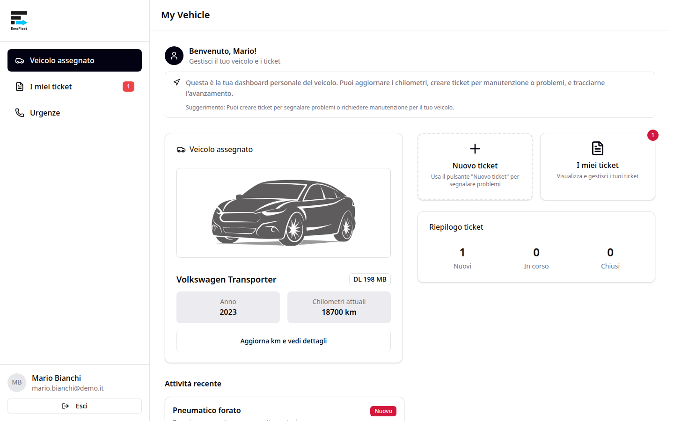Click the red badge on sidebar I miei ticket

pyautogui.click(x=128, y=87)
